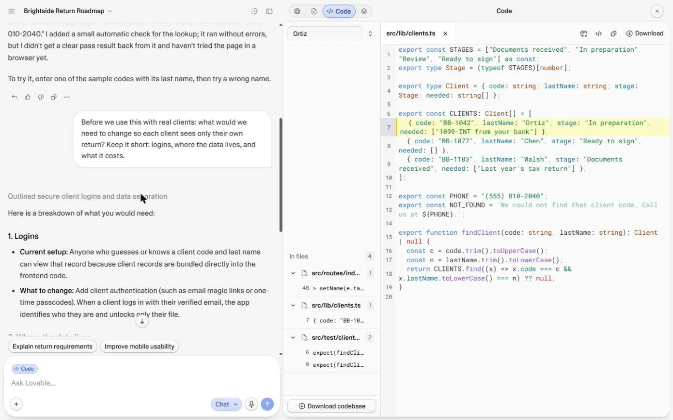Close the src/lib/clients.ts tab
Image resolution: width=673 pixels, height=420 pixels.
[445, 33]
